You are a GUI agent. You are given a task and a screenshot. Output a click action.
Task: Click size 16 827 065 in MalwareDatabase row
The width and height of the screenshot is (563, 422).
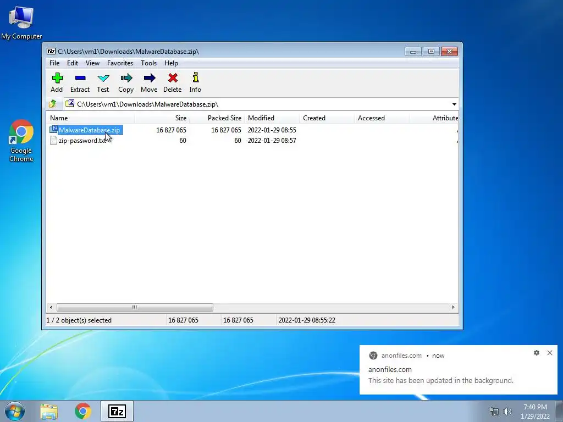(172, 130)
